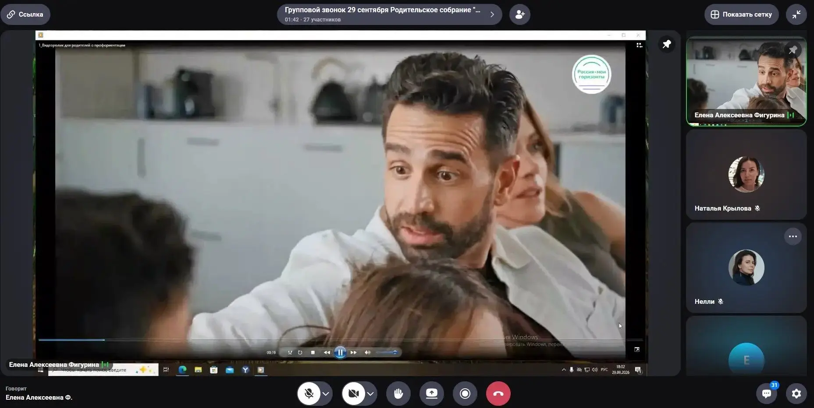The height and width of the screenshot is (408, 814).
Task: Toggle shuffle in the media player
Action: [x=290, y=352]
